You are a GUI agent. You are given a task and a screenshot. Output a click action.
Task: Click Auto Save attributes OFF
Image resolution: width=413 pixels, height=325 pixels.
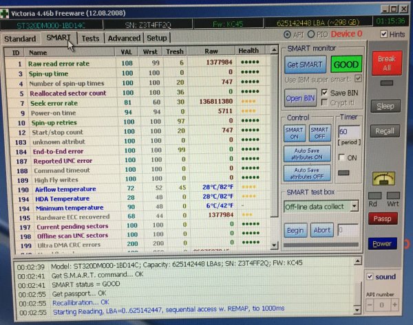(x=307, y=173)
